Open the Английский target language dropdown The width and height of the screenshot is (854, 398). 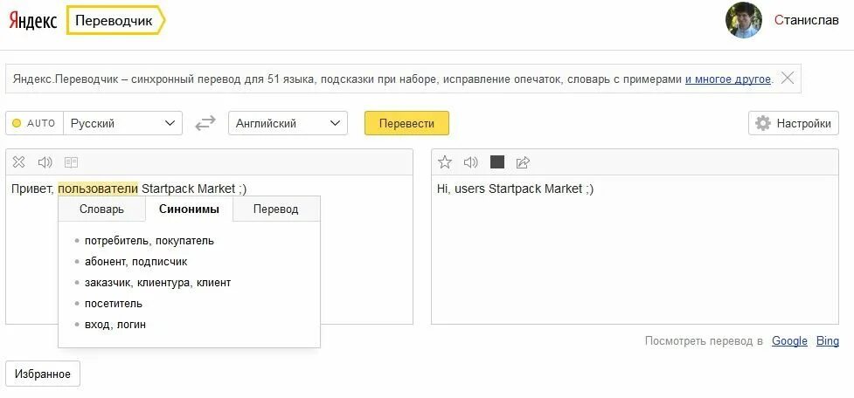tap(288, 124)
